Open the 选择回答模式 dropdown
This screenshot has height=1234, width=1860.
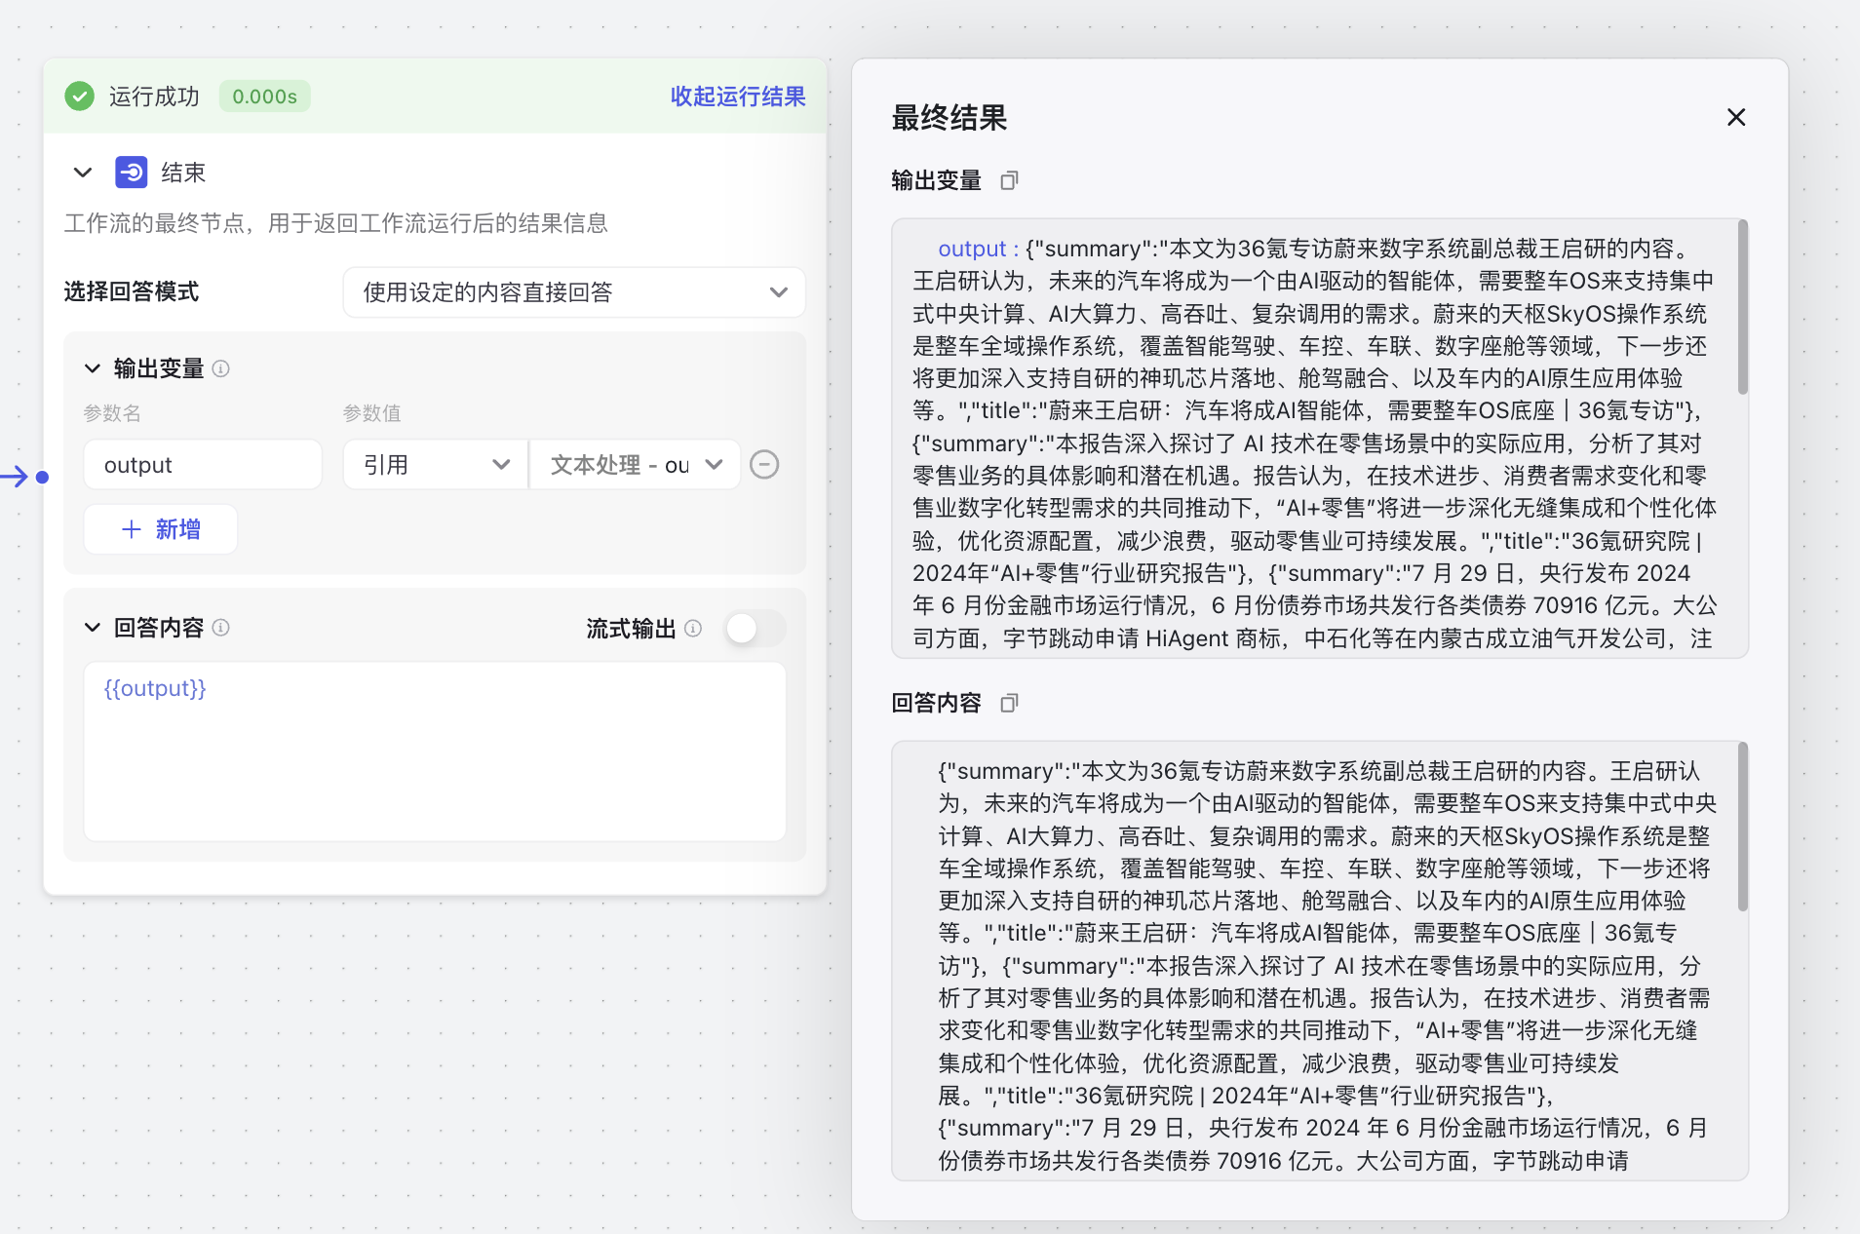(x=574, y=291)
